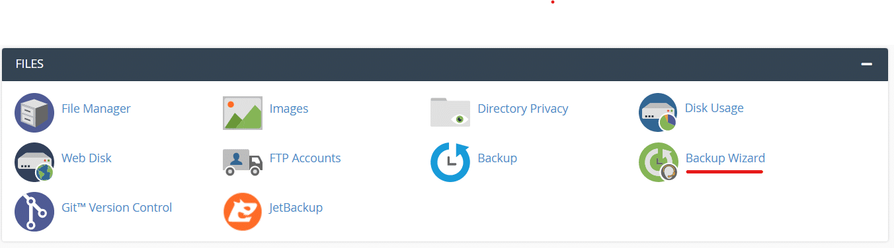894x248 pixels.
Task: Select the Directory Privacy folder icon
Action: 450,112
